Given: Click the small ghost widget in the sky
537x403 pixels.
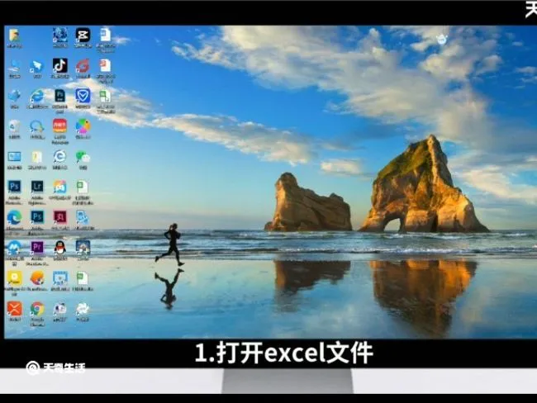Looking at the screenshot, I should (x=442, y=40).
